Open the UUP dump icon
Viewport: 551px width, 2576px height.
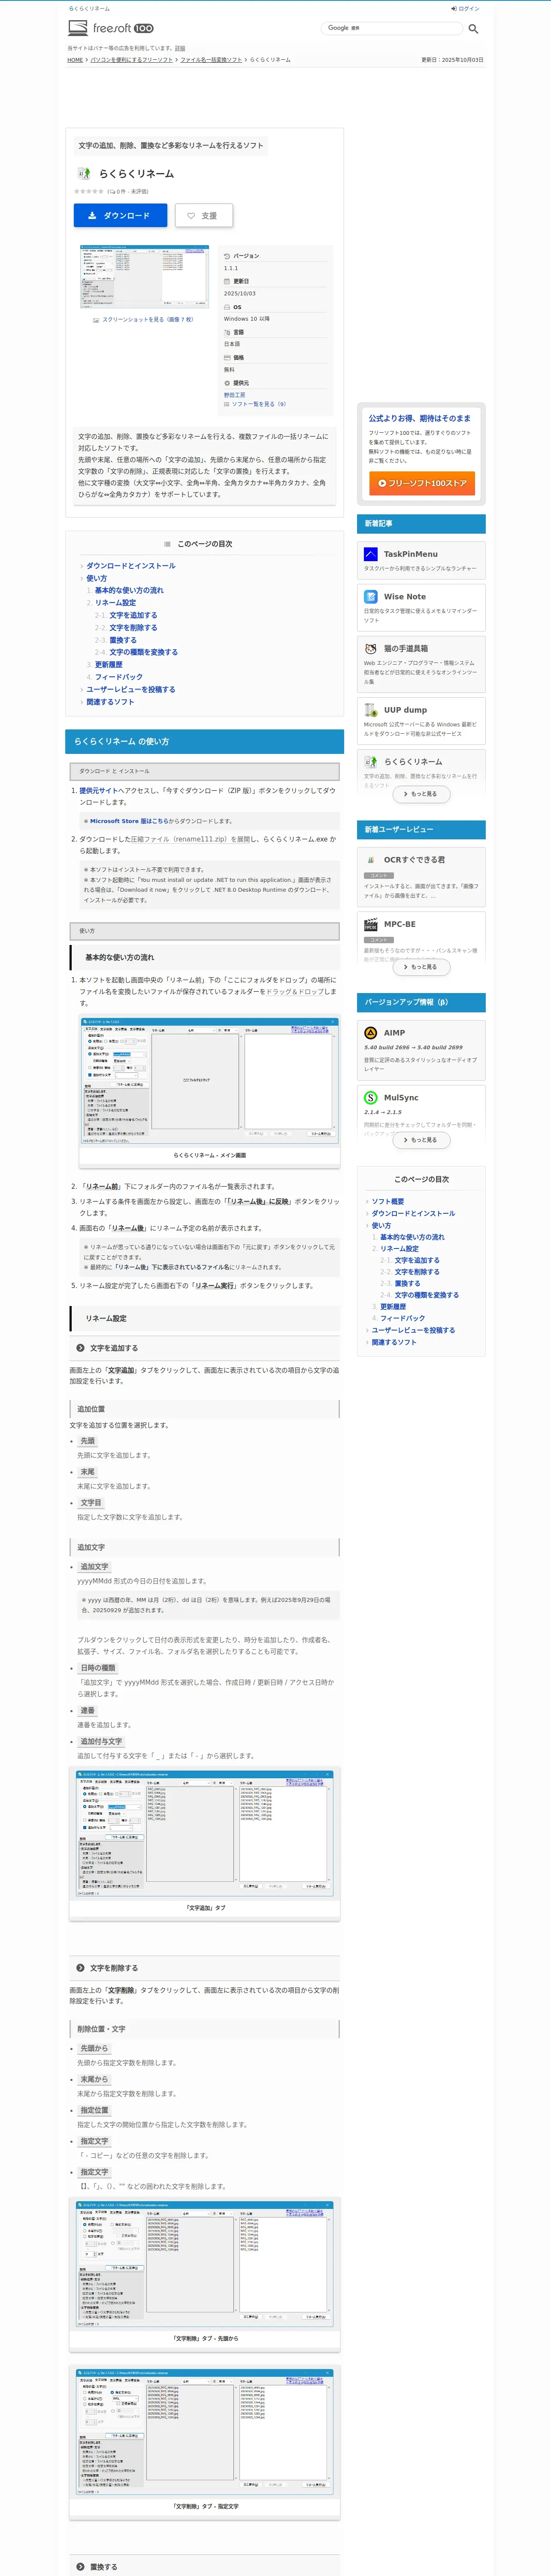[x=371, y=710]
